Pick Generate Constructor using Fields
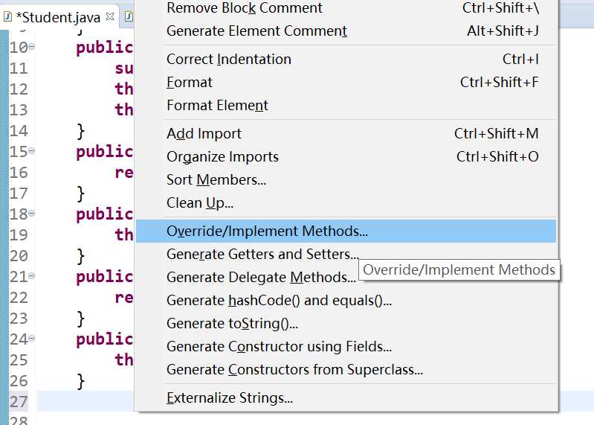This screenshot has width=594, height=425. (x=279, y=346)
